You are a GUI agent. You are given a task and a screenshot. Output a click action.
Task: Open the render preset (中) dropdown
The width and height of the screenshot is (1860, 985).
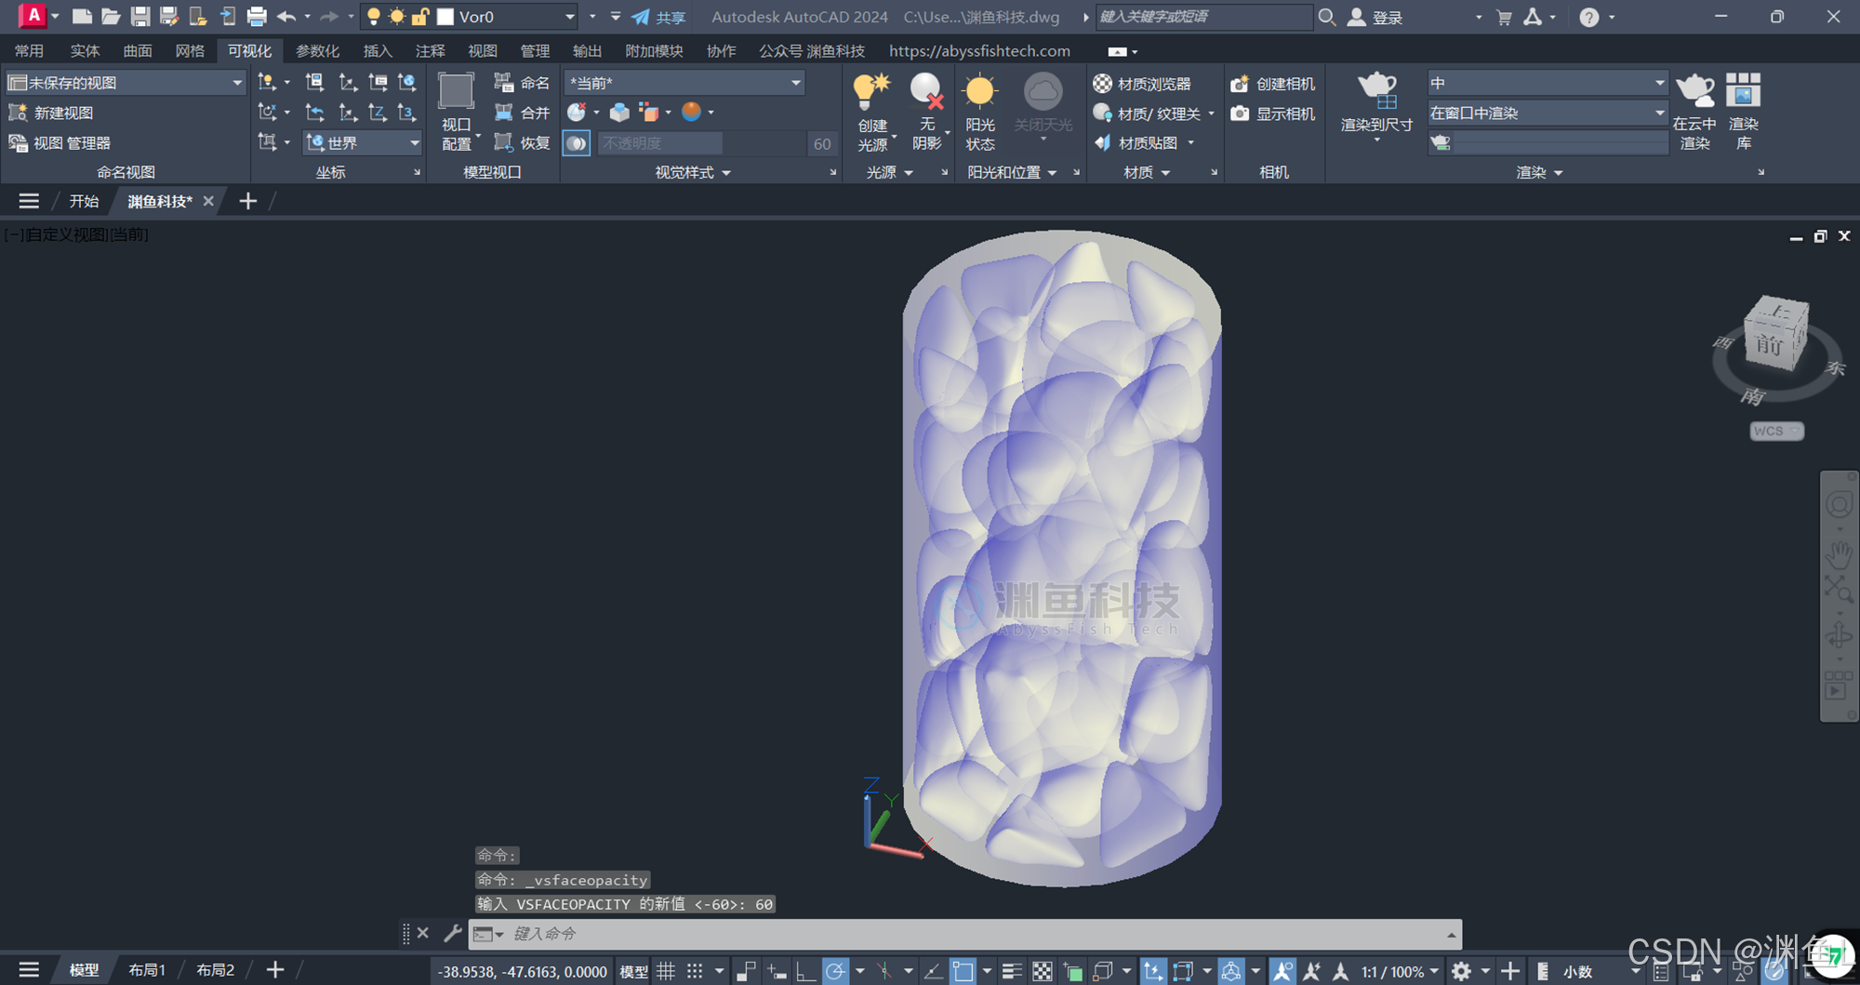pos(1548,83)
